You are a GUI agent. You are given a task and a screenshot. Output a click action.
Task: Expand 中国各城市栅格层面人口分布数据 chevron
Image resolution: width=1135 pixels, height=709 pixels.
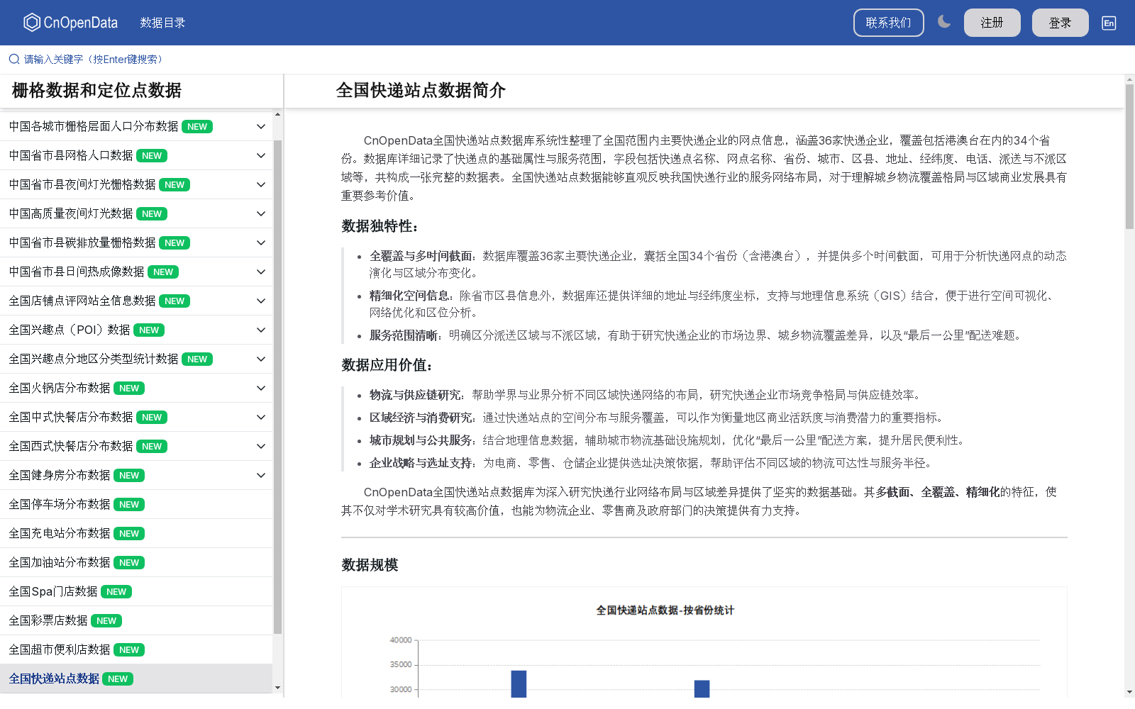pyautogui.click(x=261, y=126)
